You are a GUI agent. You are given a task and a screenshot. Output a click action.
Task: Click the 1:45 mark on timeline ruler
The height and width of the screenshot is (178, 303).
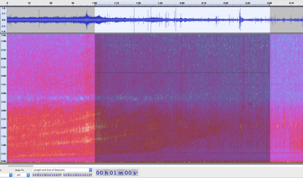click(160, 3)
